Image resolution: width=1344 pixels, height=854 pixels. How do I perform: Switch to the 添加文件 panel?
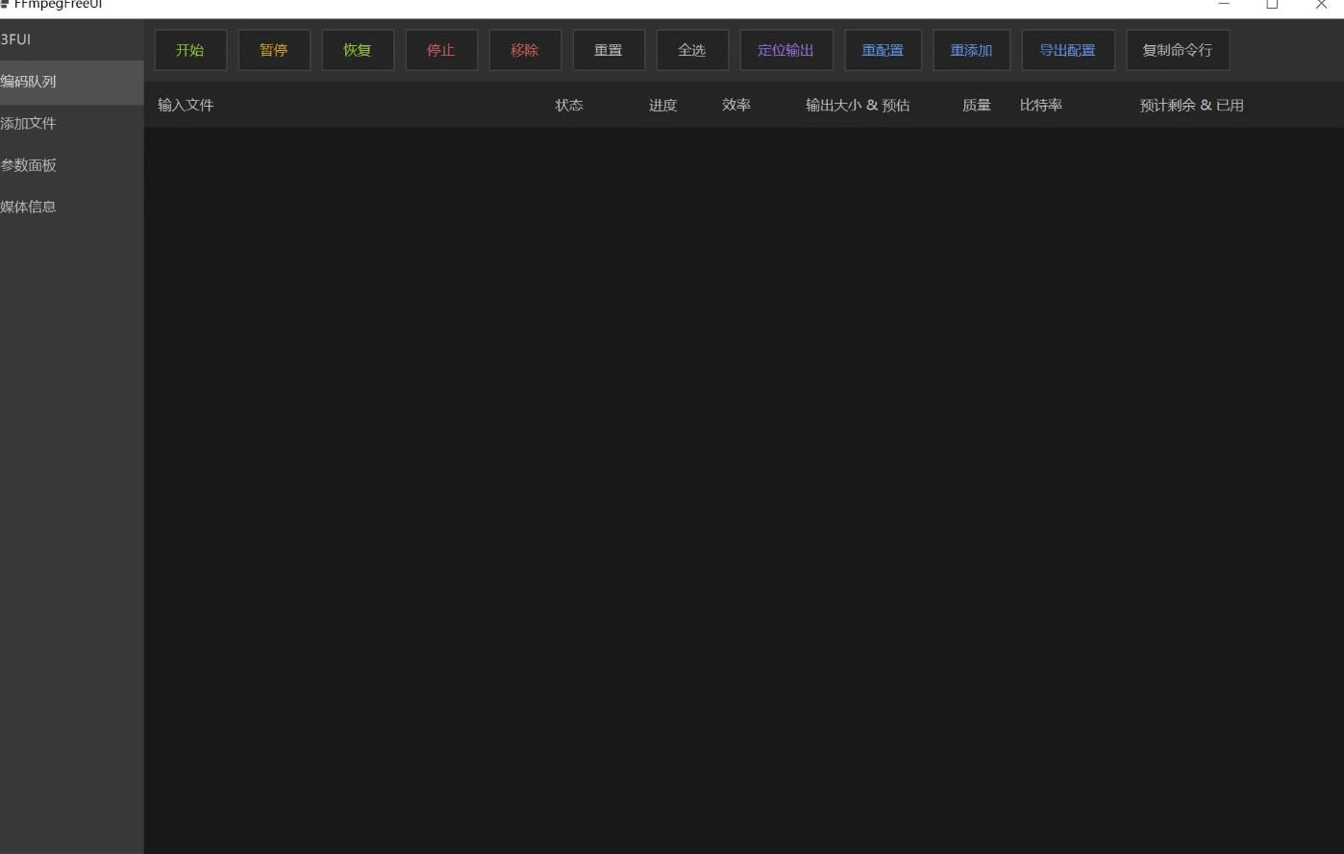(29, 123)
